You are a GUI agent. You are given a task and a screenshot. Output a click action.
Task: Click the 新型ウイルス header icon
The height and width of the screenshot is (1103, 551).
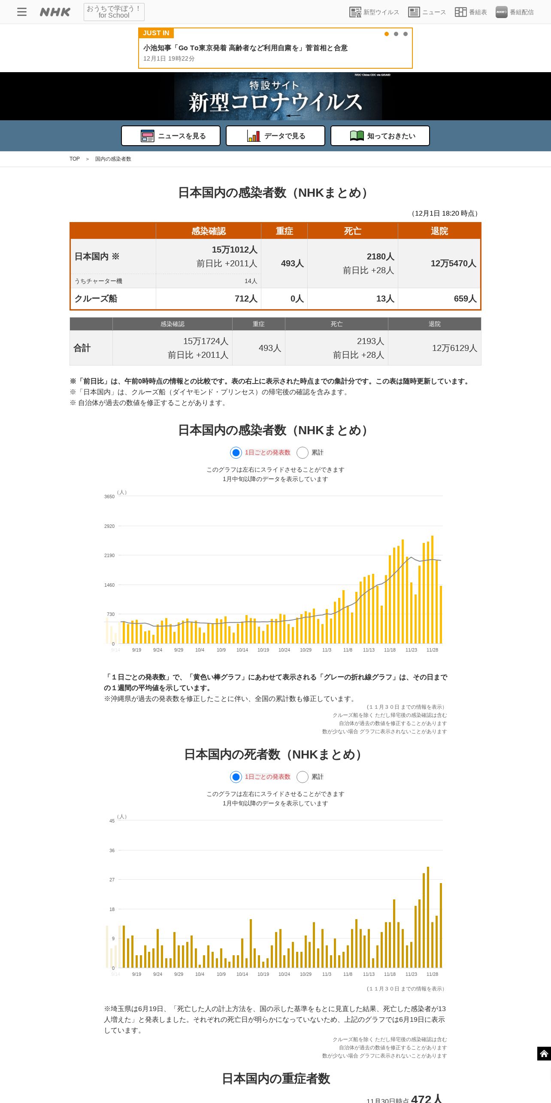[355, 12]
